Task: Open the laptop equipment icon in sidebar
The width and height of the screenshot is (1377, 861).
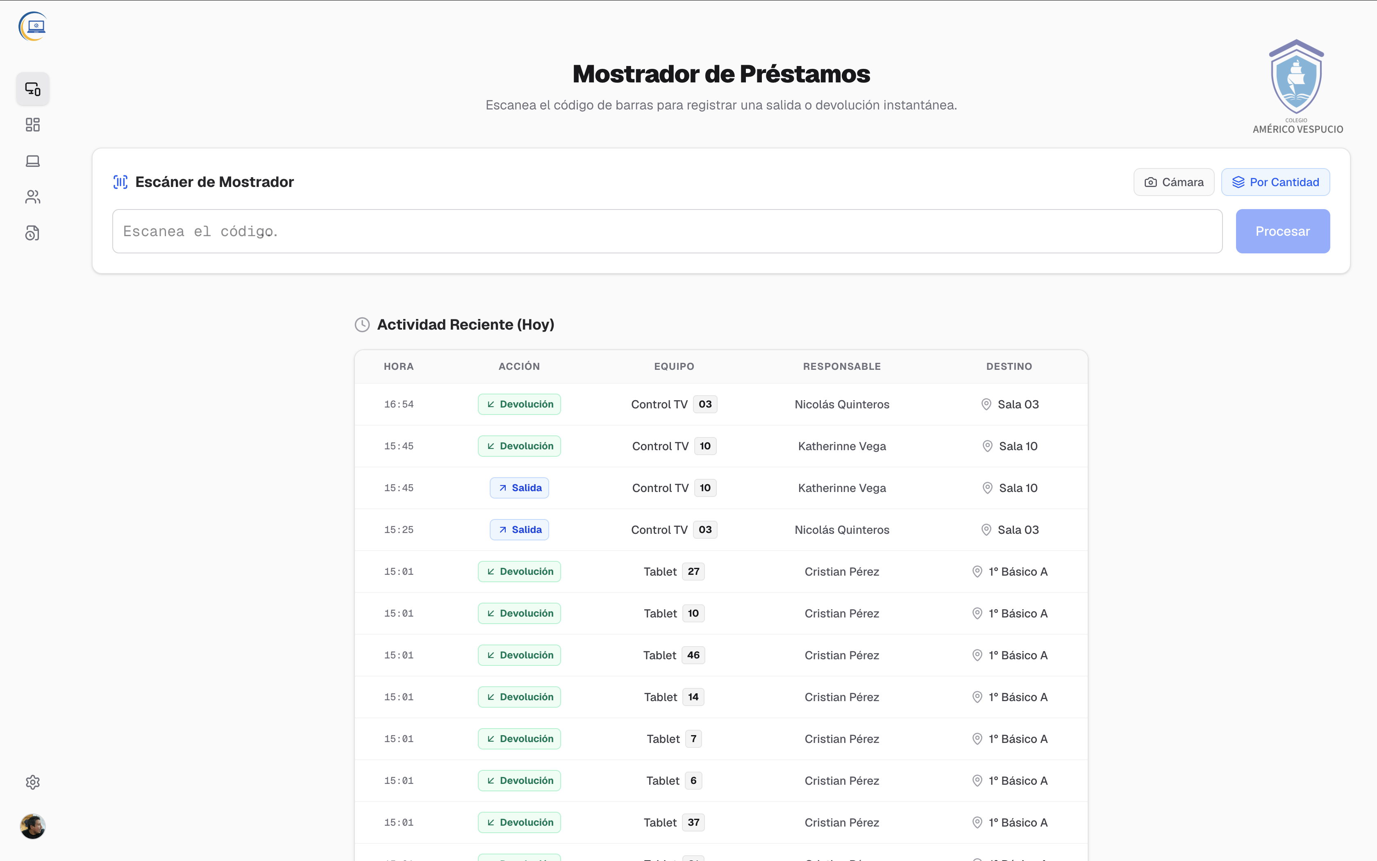Action: (32, 161)
